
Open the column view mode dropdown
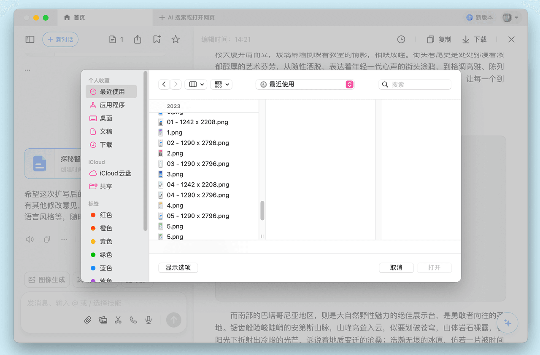pos(197,84)
